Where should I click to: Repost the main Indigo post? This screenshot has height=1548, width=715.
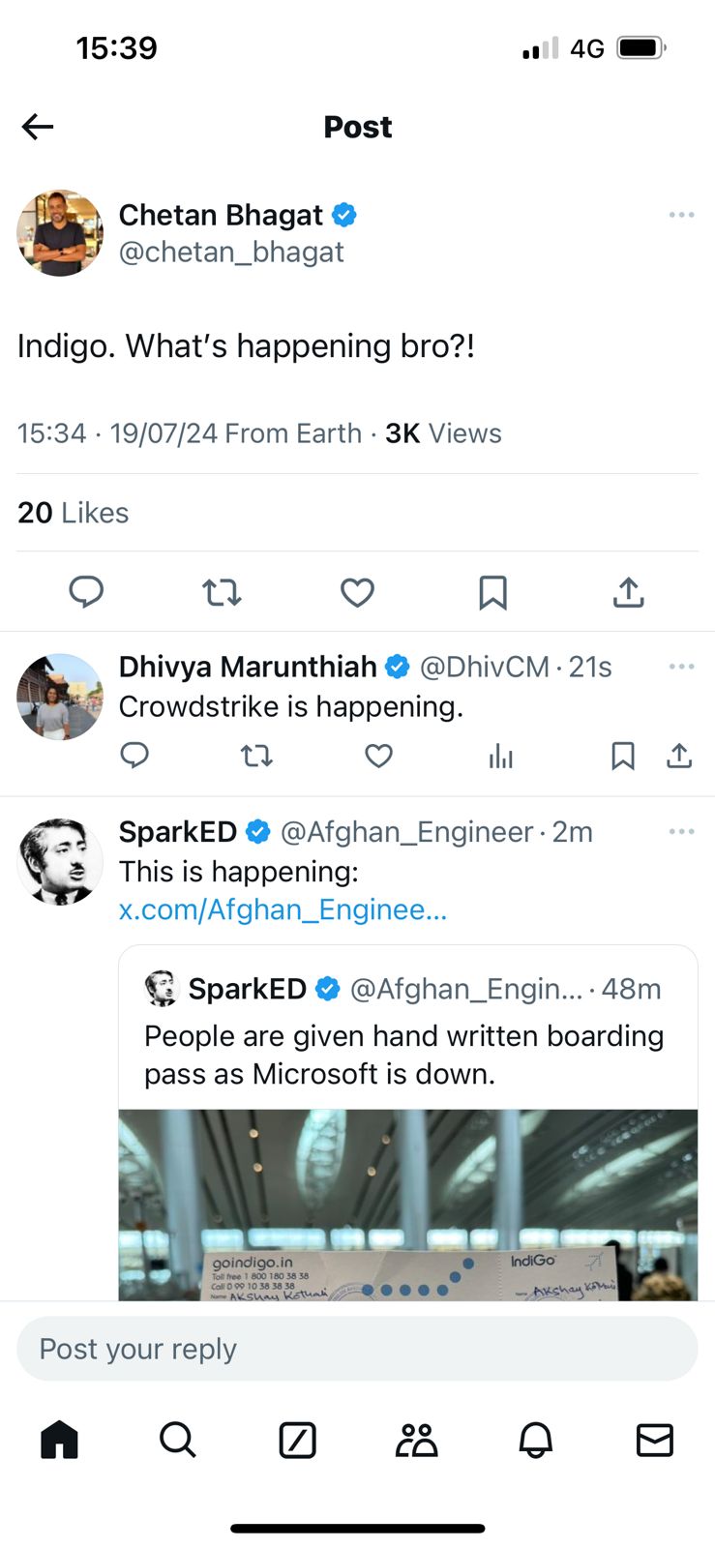(222, 592)
